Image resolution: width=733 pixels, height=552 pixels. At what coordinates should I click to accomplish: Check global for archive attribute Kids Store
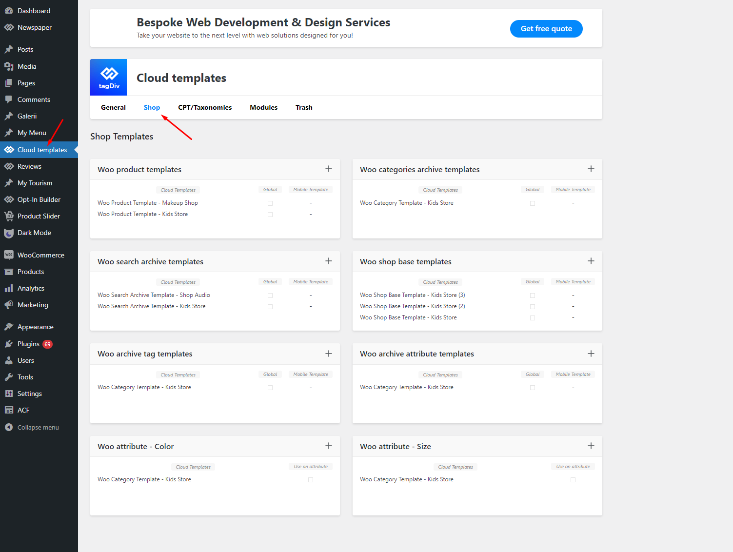pyautogui.click(x=533, y=388)
